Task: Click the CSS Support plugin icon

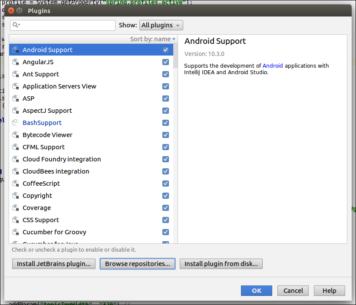Action: (16, 220)
